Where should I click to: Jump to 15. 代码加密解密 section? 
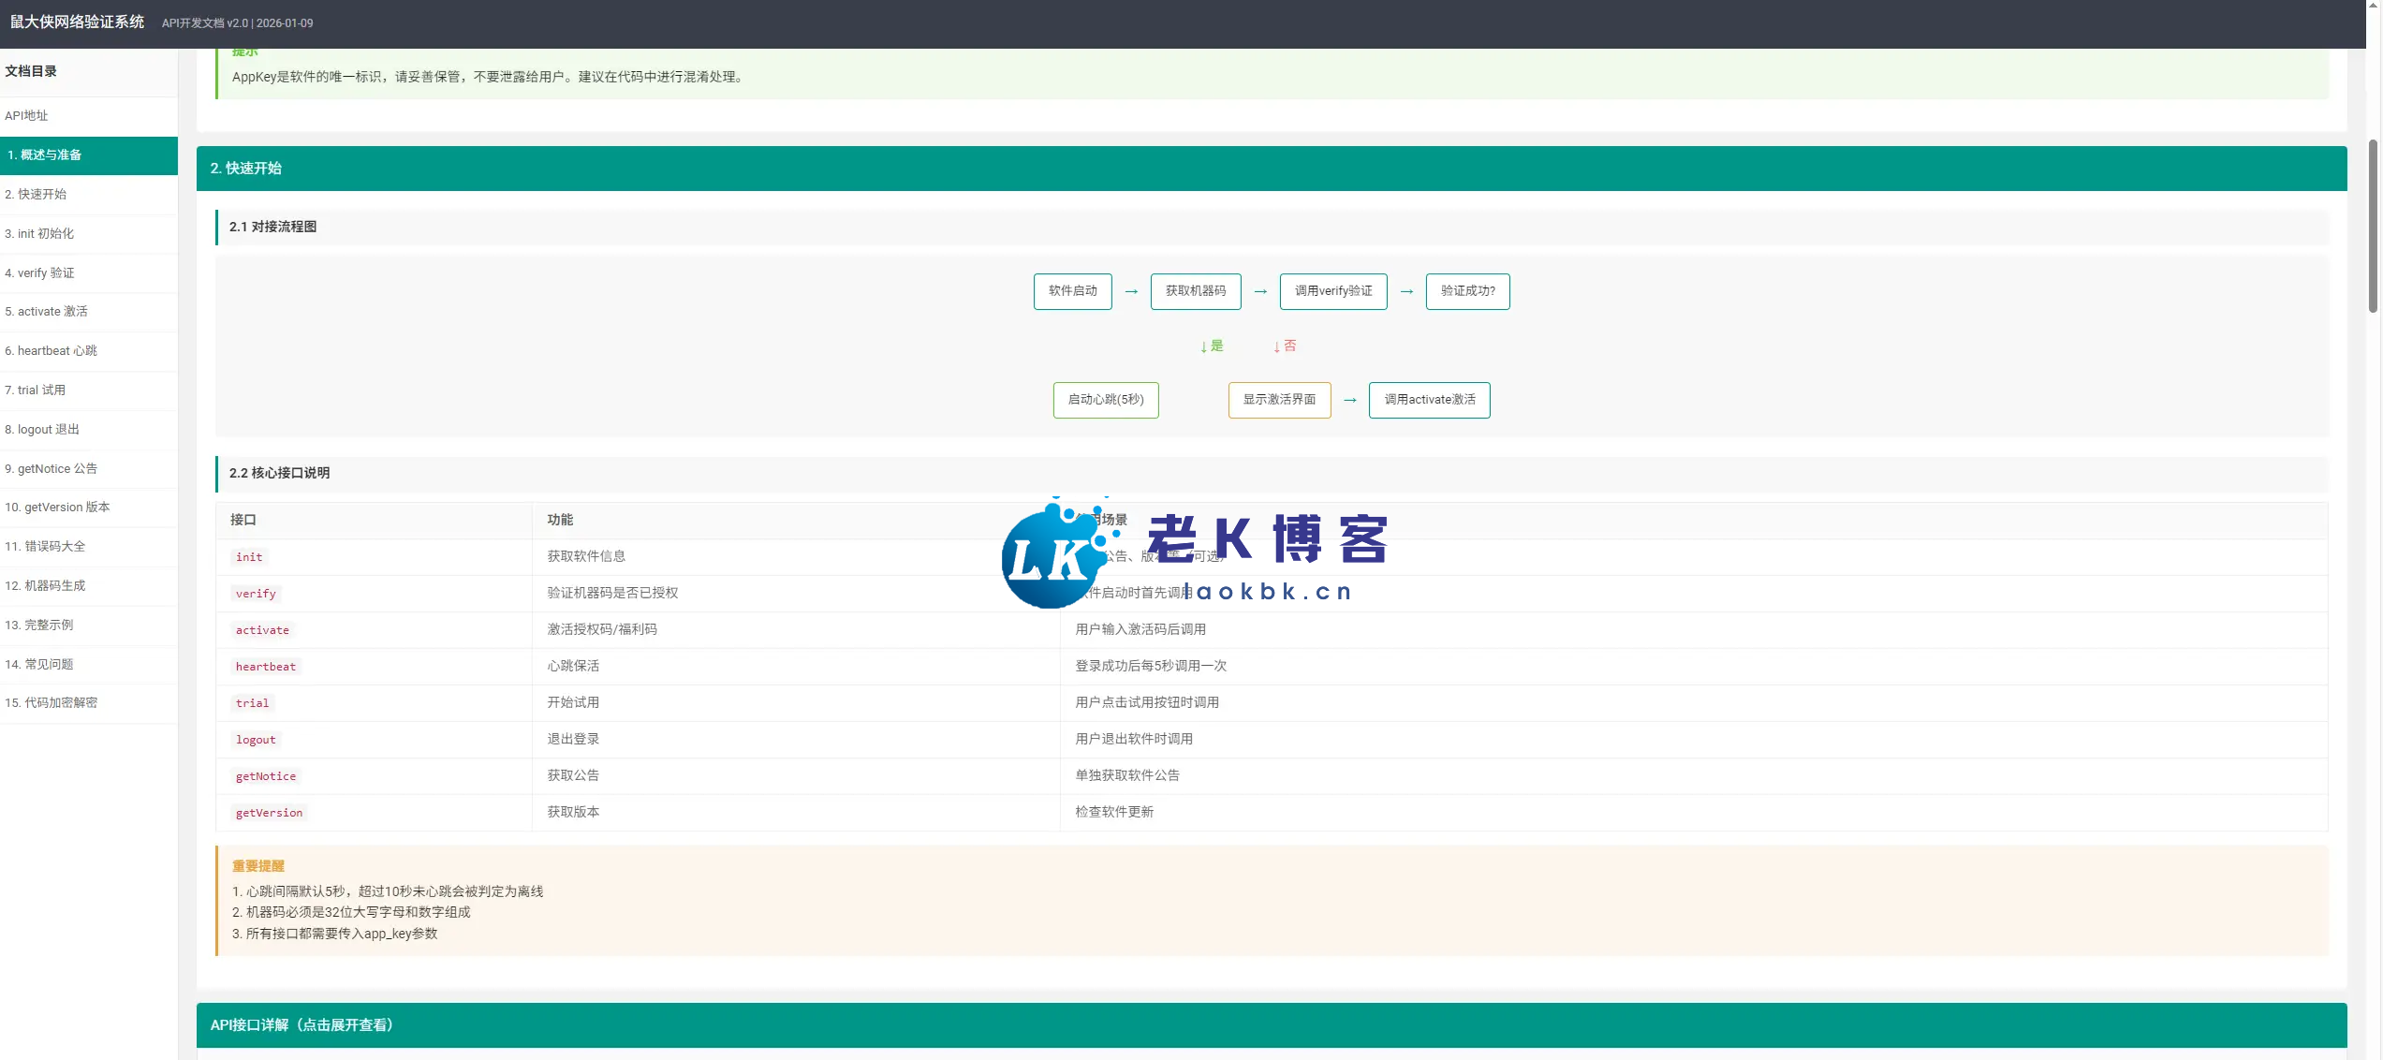(x=51, y=703)
